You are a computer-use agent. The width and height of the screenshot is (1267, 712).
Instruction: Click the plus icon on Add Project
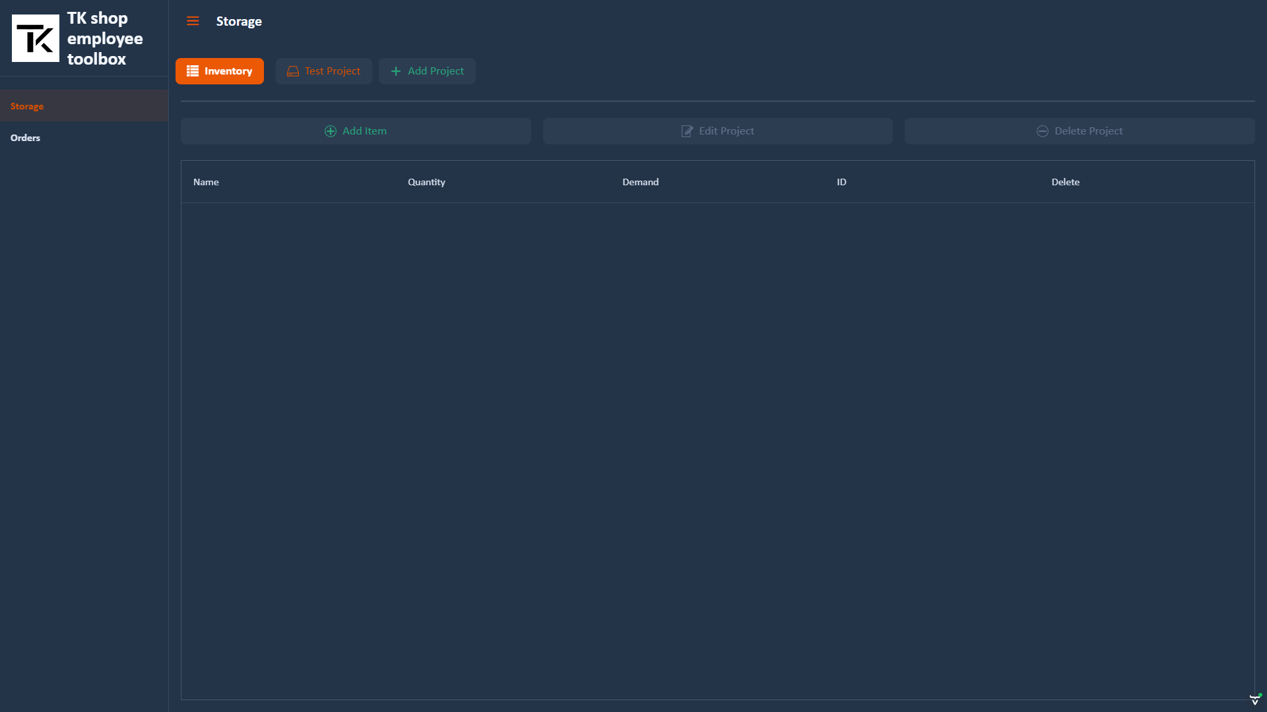point(395,71)
